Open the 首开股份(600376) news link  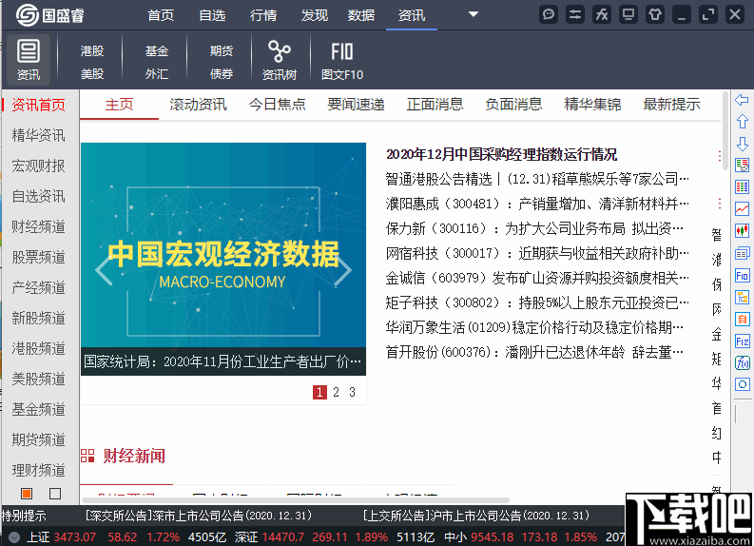pos(534,352)
